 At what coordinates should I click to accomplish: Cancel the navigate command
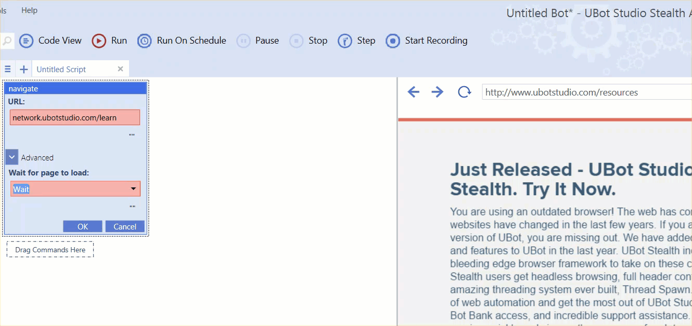point(125,226)
